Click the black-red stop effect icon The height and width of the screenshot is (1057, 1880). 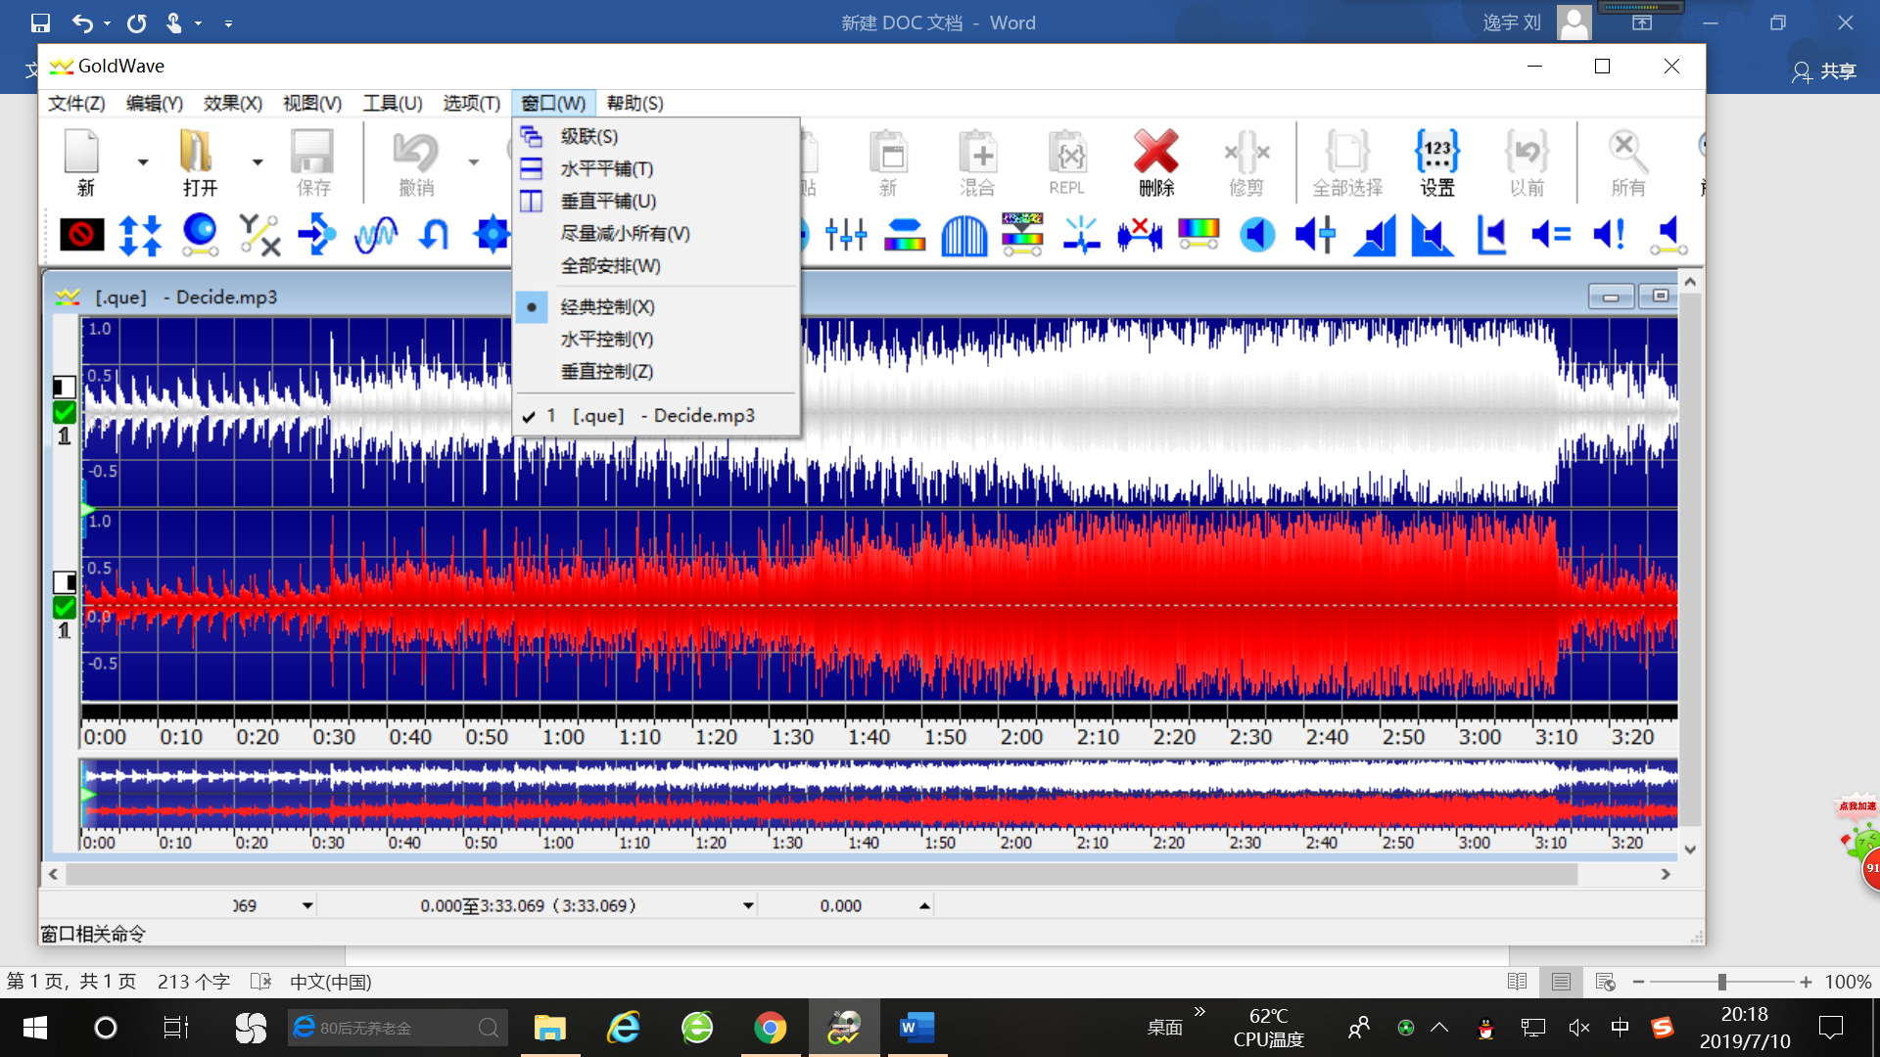81,235
